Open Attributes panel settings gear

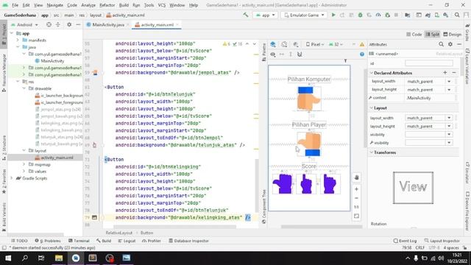tap(450, 44)
